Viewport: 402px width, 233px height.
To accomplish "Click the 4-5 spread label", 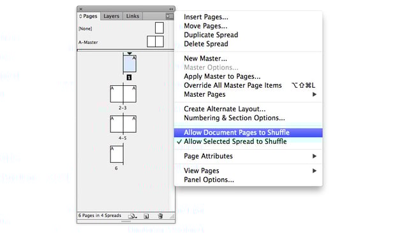I will coord(123,138).
